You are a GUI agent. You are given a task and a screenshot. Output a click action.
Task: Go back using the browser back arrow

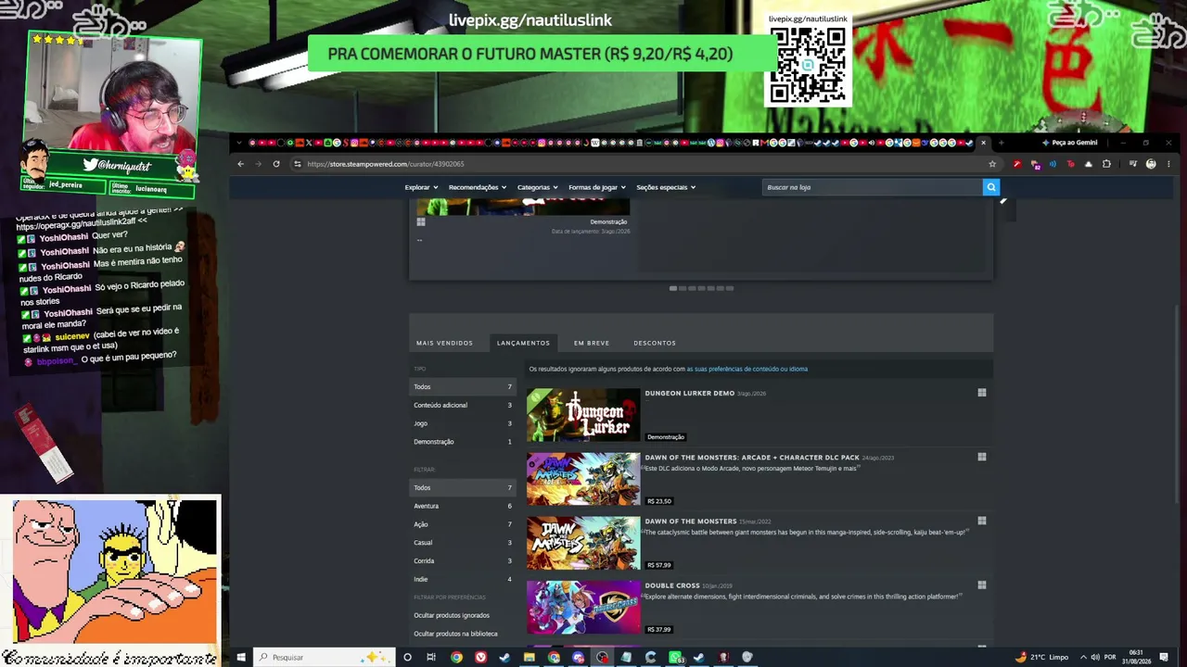pyautogui.click(x=240, y=164)
